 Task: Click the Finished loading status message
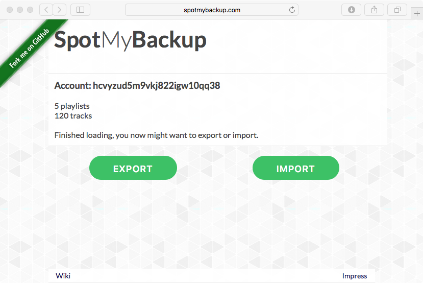click(x=157, y=135)
